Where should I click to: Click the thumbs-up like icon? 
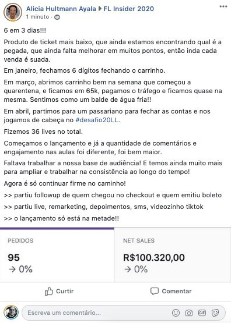point(49,291)
